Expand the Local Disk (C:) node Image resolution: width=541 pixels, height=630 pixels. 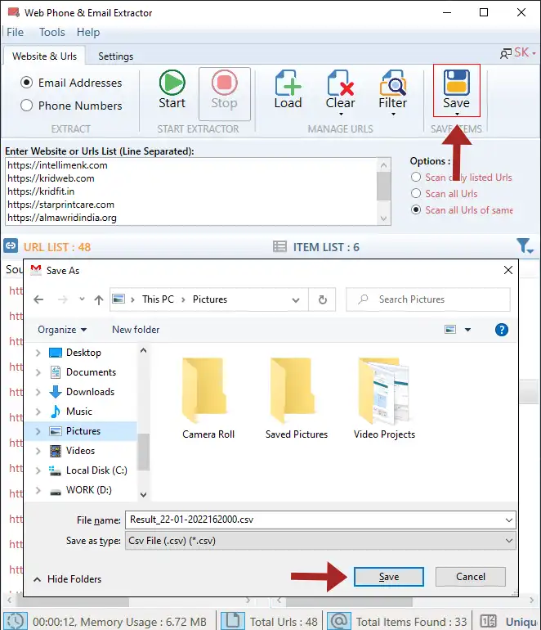(x=38, y=470)
